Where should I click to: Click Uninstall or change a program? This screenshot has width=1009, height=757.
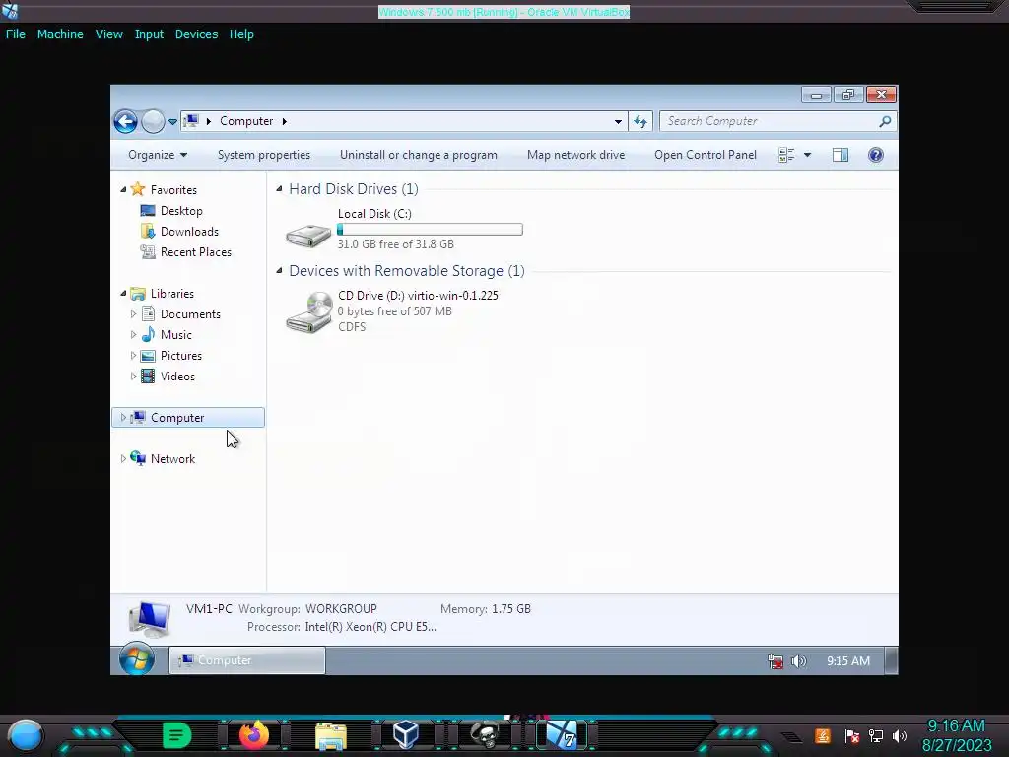coord(418,155)
